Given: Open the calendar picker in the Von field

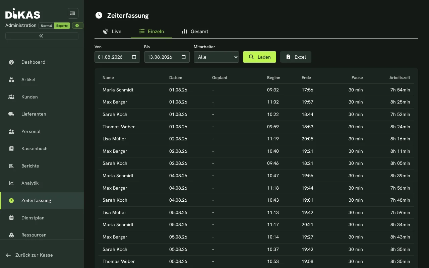Looking at the screenshot, I should click(x=134, y=57).
